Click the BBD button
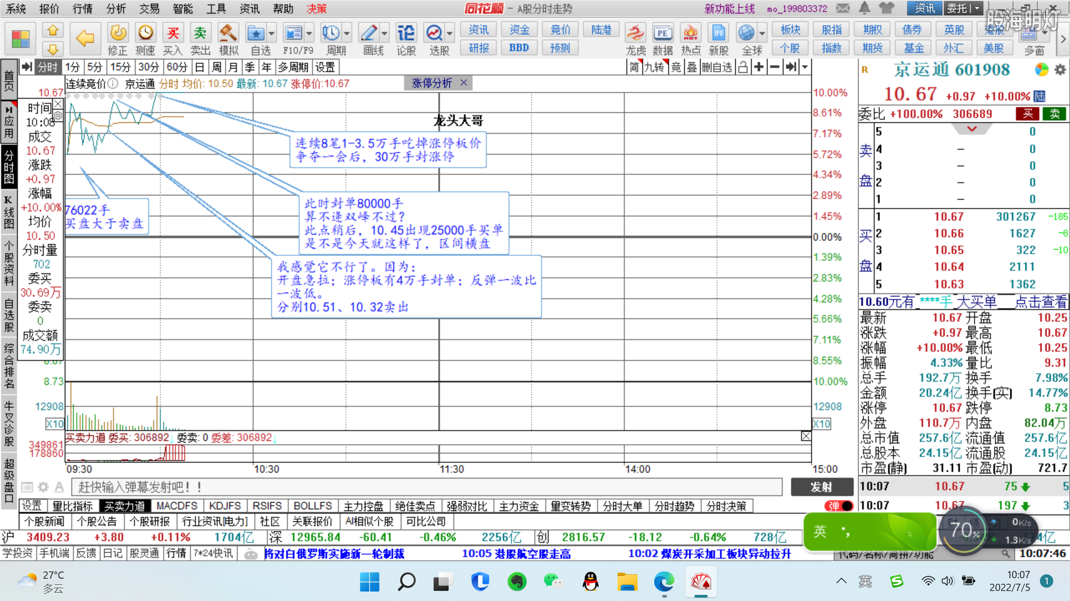 click(519, 48)
